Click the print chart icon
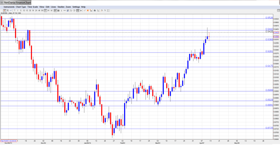Screen dimensions: 280x157 (x=95, y=10)
